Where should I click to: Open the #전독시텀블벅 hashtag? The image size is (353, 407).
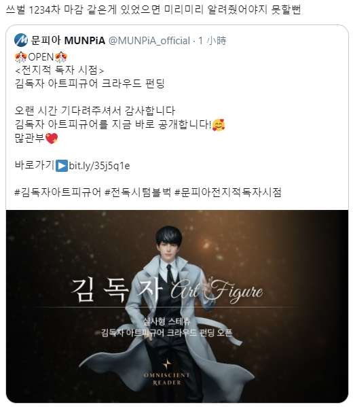(138, 192)
